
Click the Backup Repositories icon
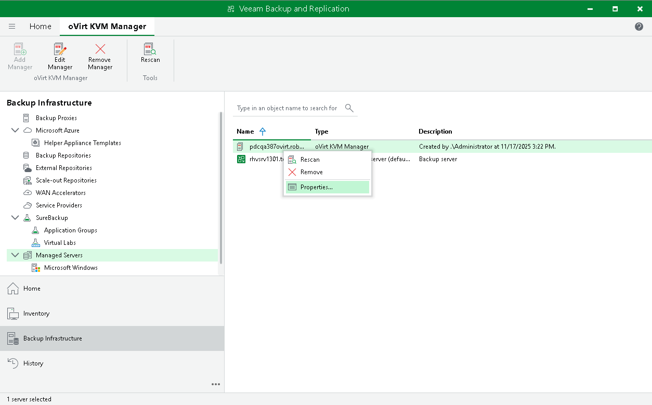coord(27,155)
